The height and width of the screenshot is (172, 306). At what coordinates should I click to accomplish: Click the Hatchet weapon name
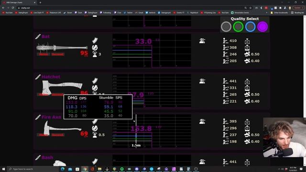pos(51,77)
